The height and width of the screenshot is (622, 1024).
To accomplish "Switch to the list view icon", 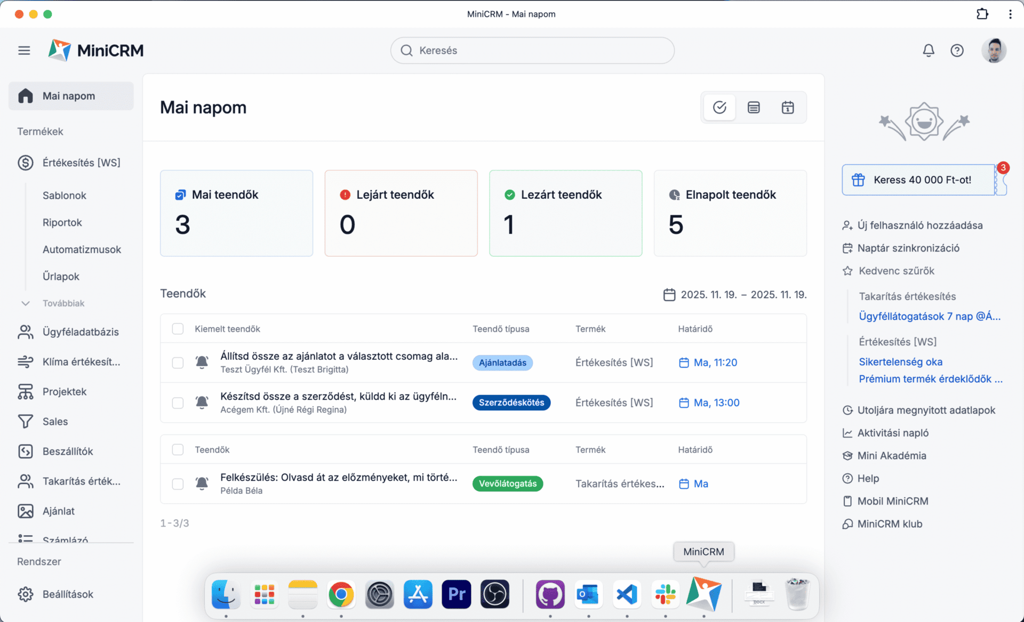I will 754,108.
